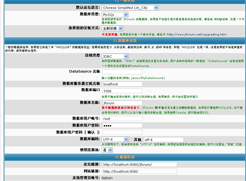Select the database name field showing jforum
Viewport: 246px width, 181px height.
click(121, 103)
